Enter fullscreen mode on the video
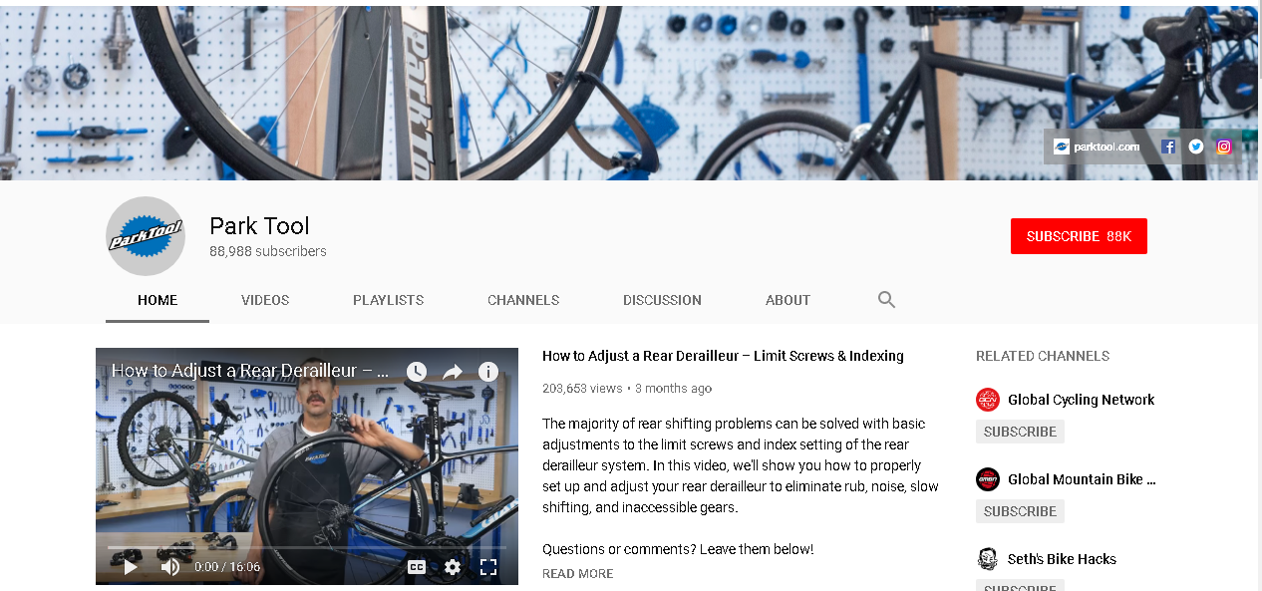This screenshot has width=1262, height=591. tap(488, 567)
